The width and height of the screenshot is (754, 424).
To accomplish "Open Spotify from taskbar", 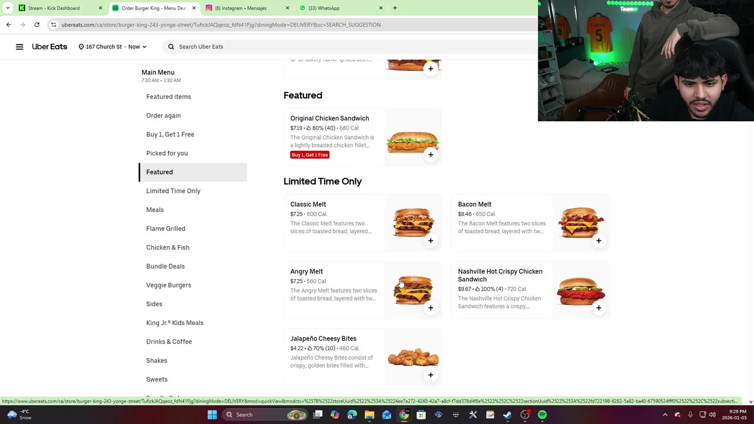I will point(542,415).
